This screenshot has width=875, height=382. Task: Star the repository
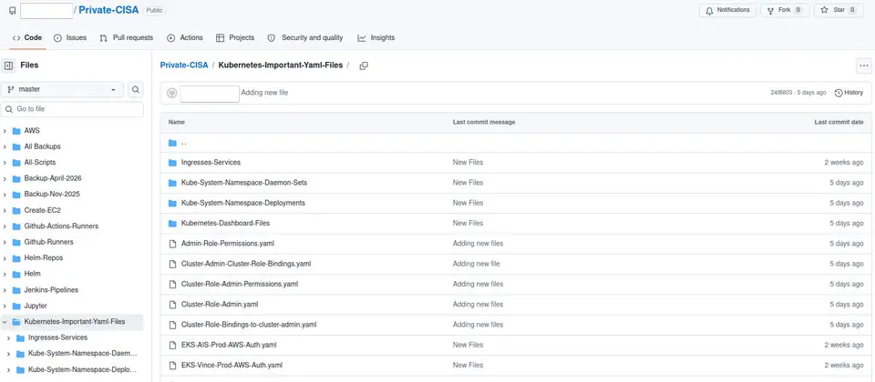pos(839,10)
